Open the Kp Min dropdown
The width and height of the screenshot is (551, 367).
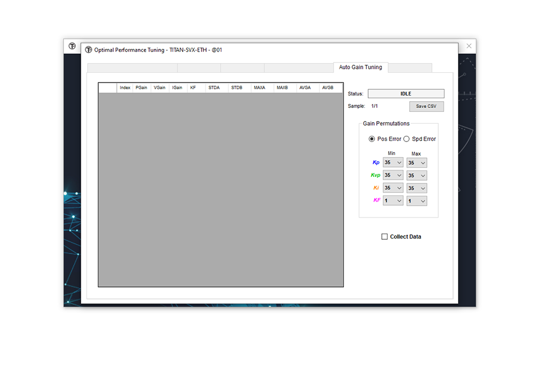393,162
